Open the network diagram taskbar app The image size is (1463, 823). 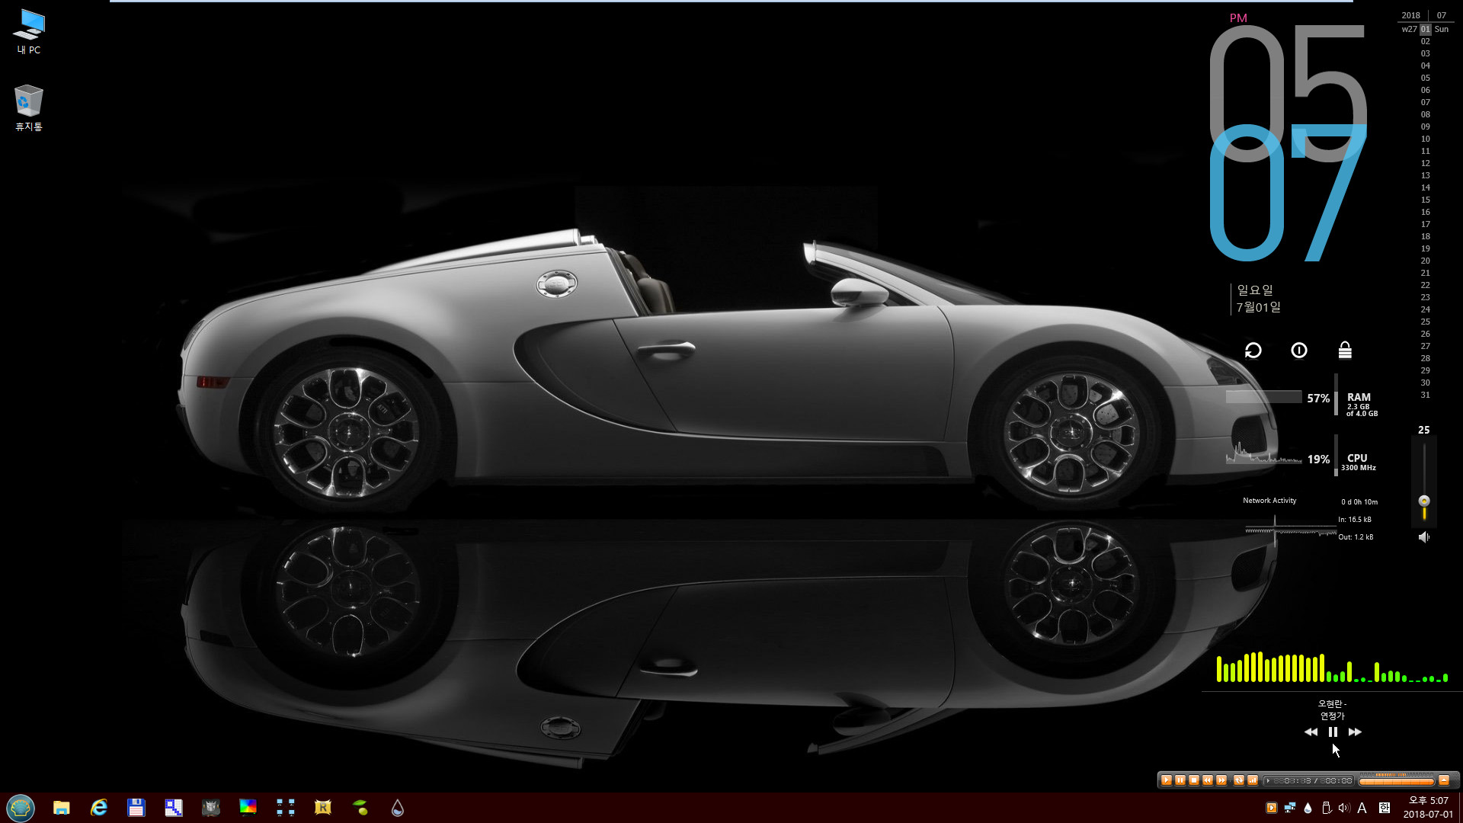click(286, 808)
